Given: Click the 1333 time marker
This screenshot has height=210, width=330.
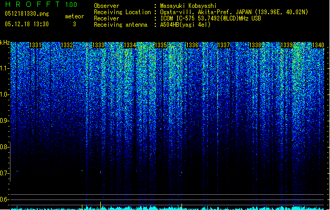Looking at the screenshot, I should tap(98, 45).
